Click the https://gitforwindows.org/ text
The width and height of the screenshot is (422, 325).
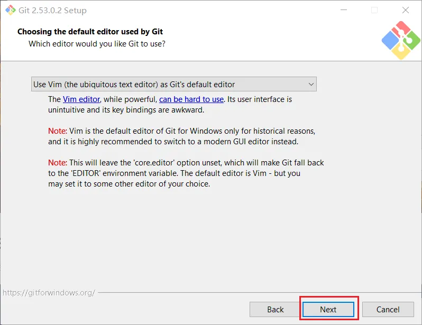pos(49,292)
